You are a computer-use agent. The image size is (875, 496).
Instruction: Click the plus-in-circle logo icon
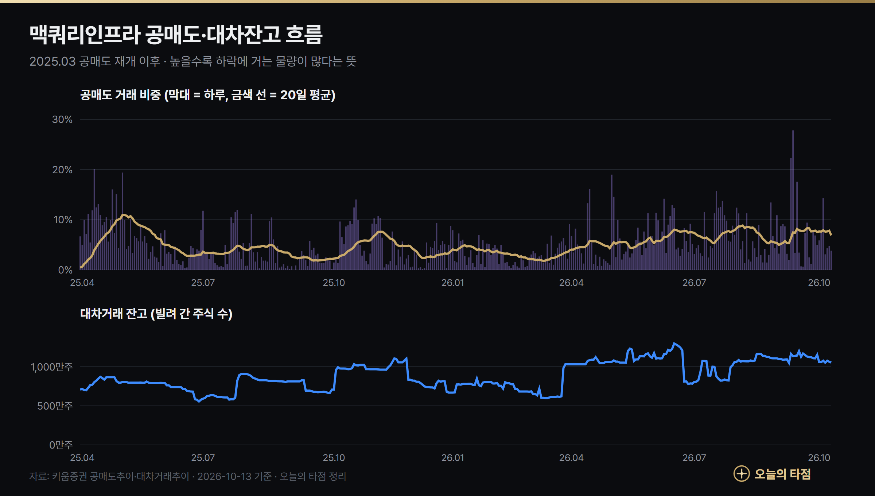pos(741,474)
